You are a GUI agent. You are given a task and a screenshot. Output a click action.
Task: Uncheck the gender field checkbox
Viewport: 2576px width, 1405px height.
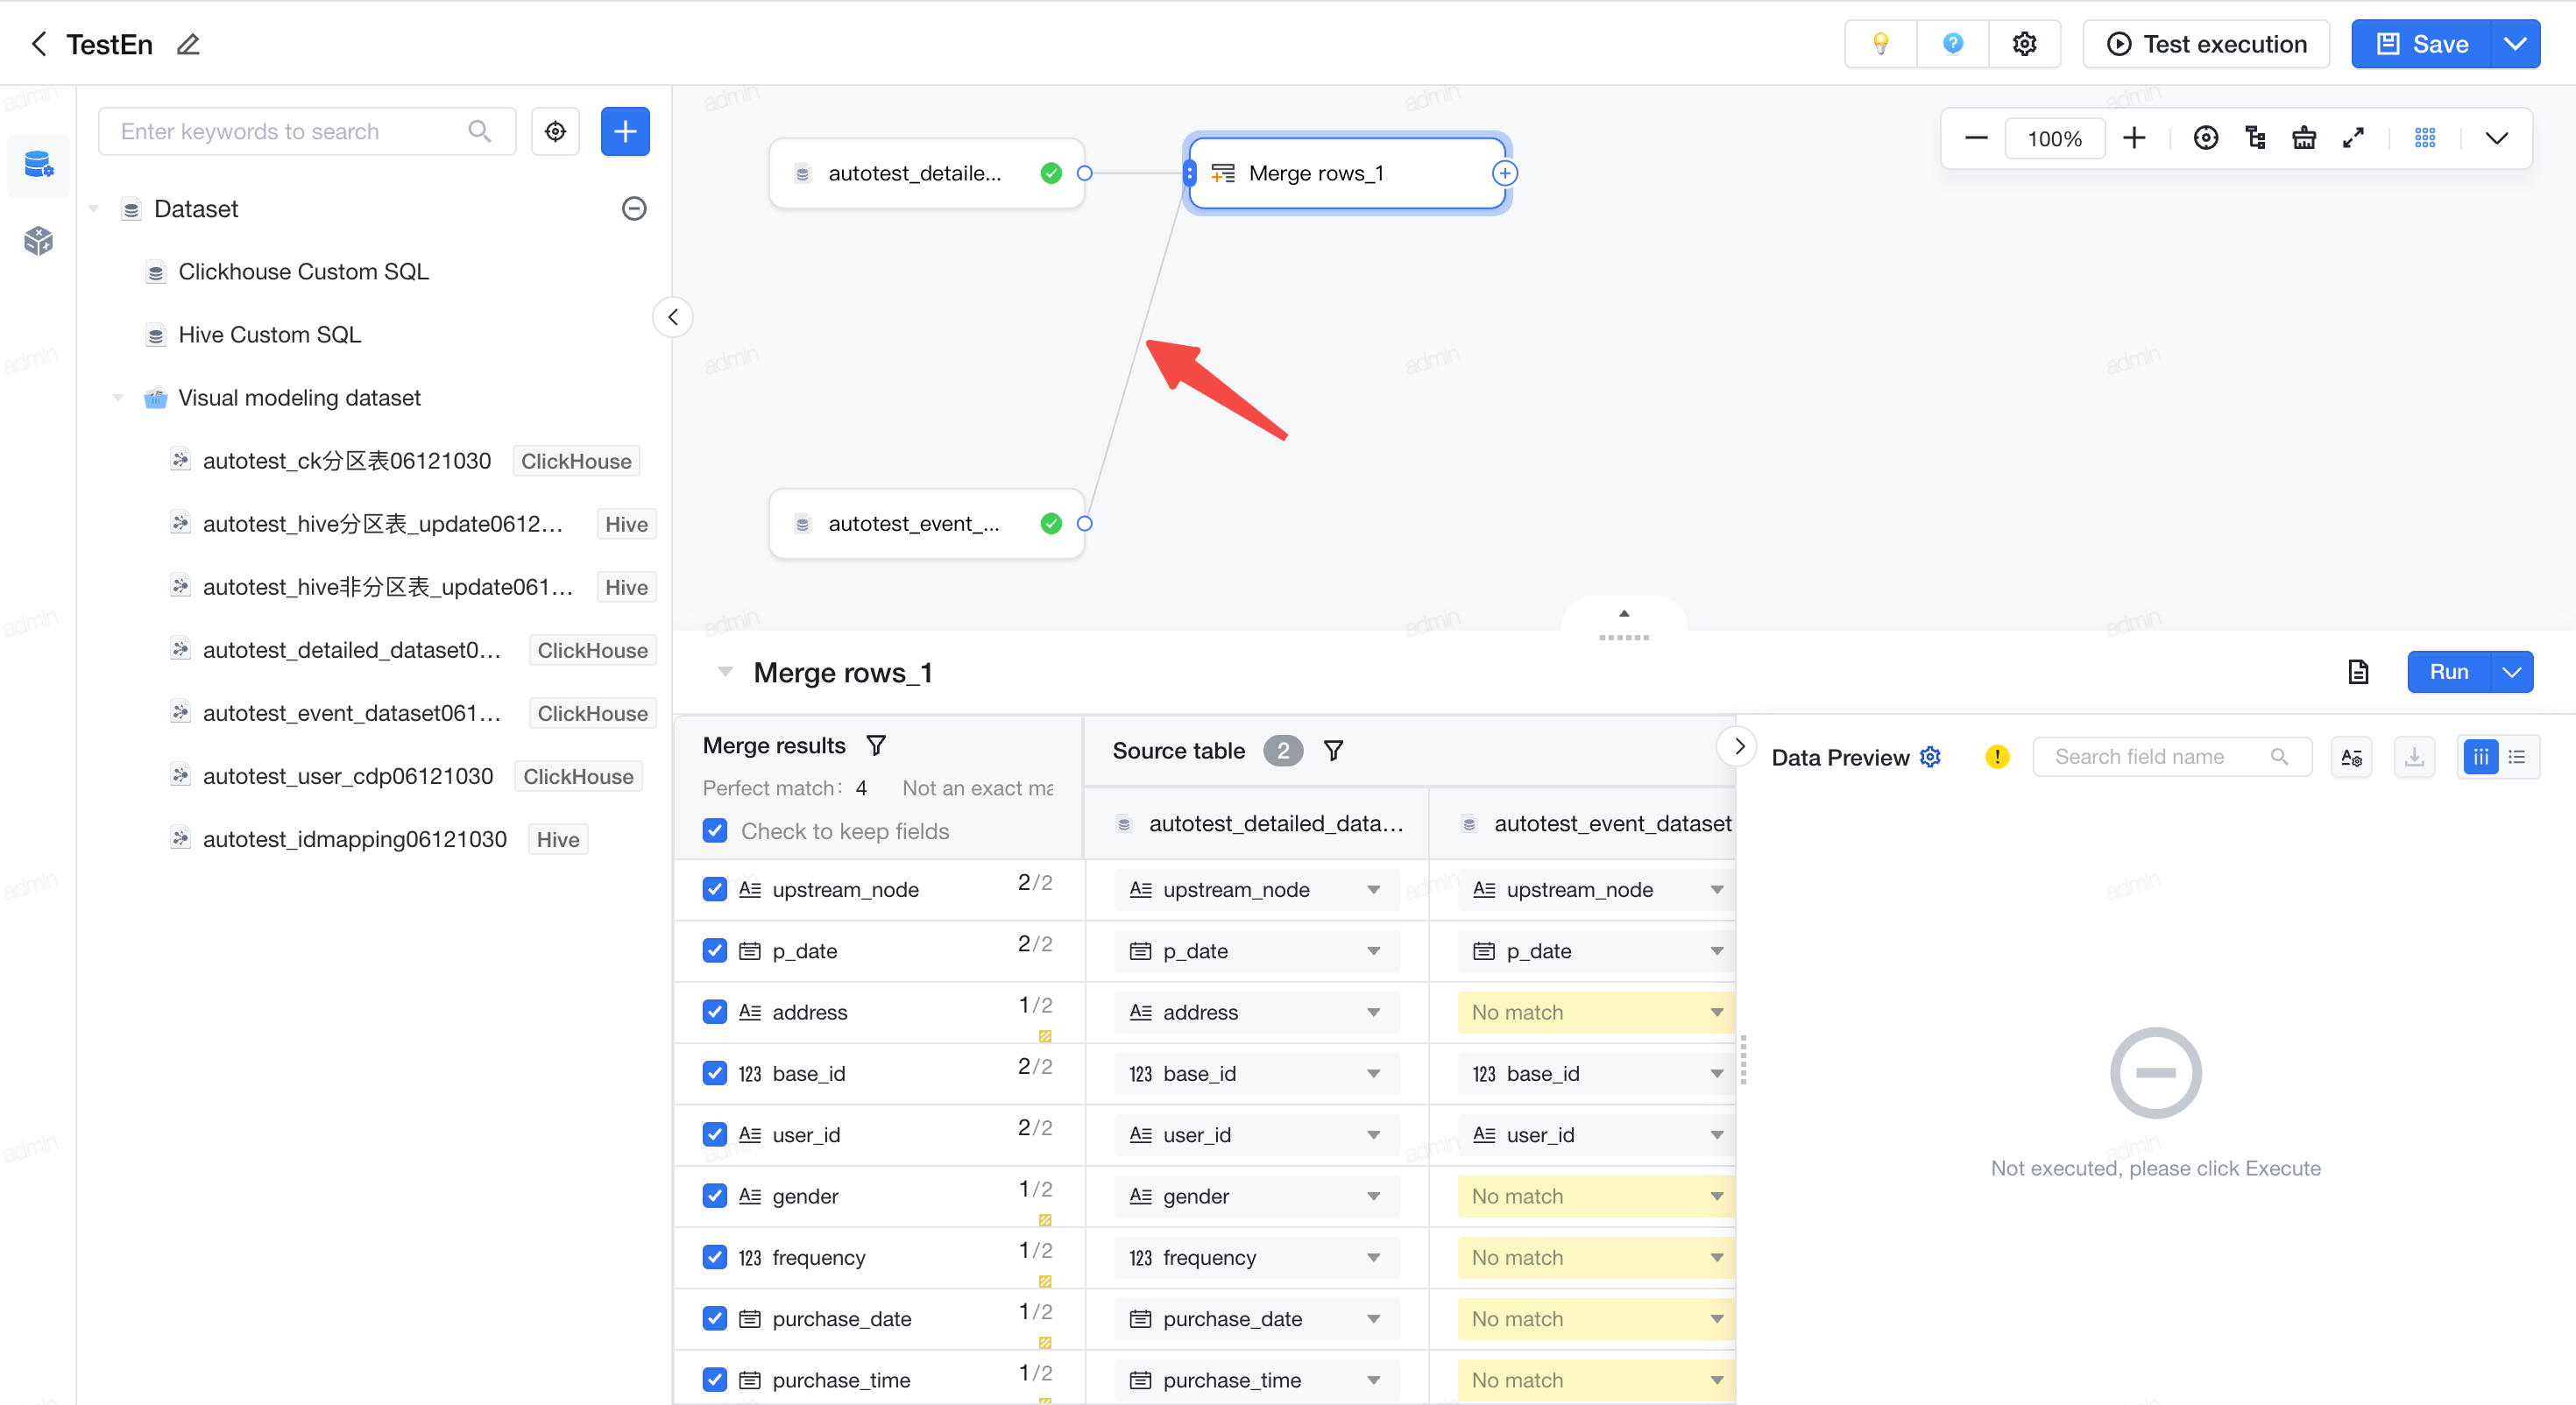click(714, 1195)
